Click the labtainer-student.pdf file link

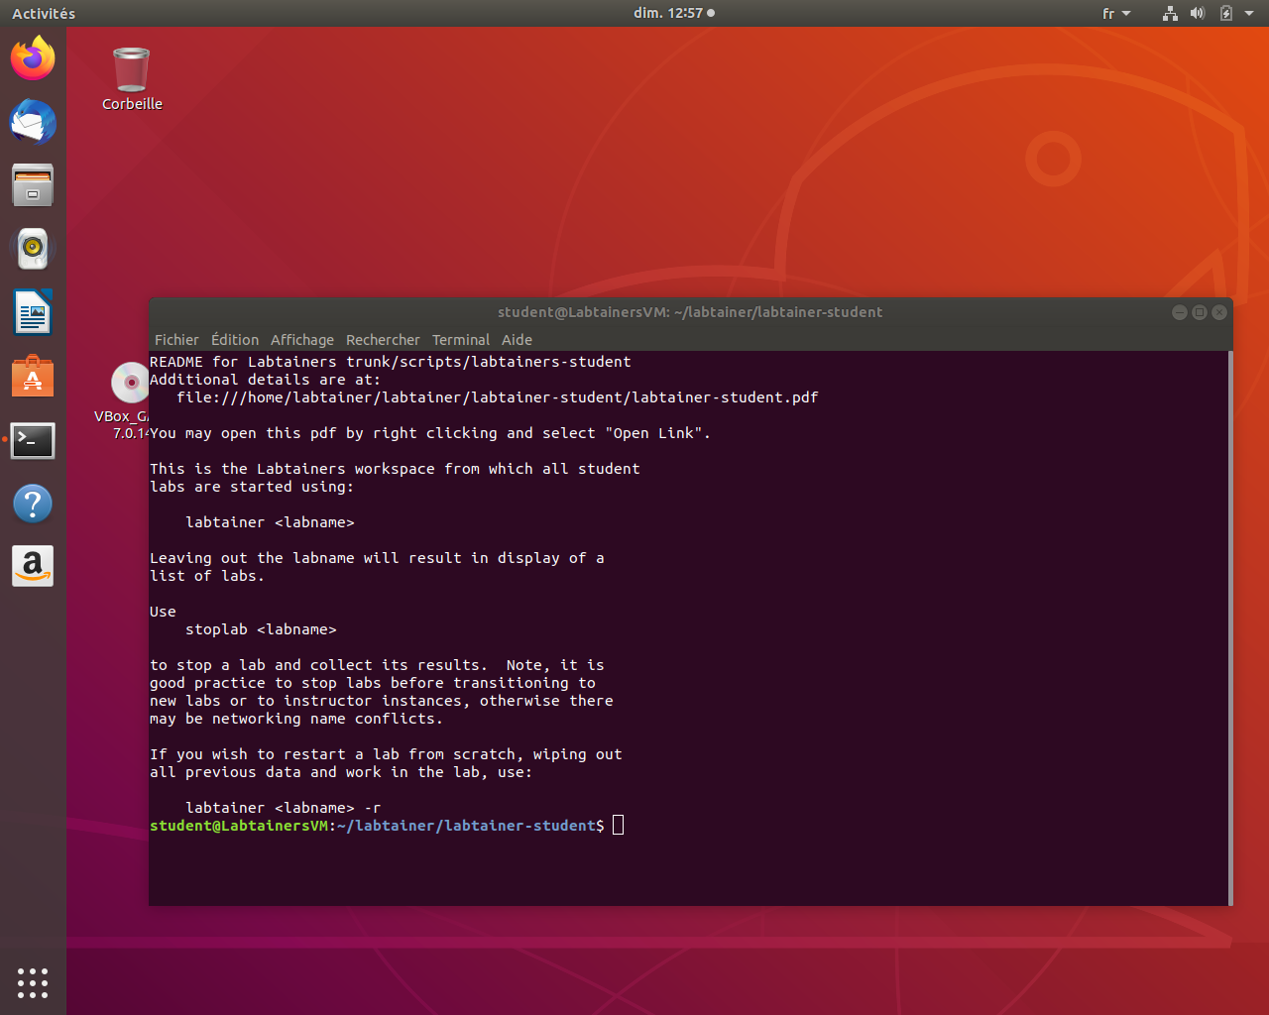pyautogui.click(x=497, y=397)
